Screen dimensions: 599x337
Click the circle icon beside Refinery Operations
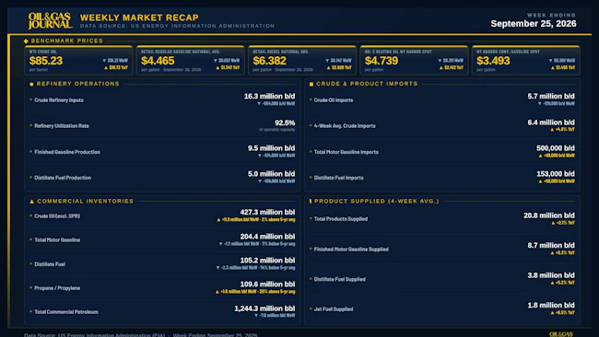coord(31,84)
